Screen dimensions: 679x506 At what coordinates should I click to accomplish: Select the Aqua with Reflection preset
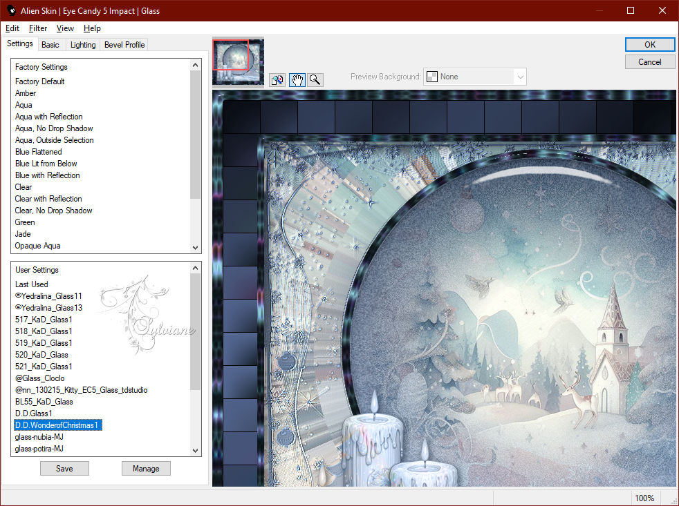[x=49, y=117]
